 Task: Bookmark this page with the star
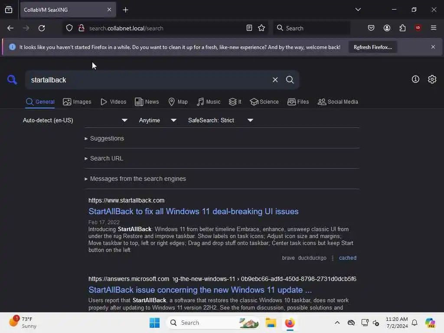(x=261, y=28)
